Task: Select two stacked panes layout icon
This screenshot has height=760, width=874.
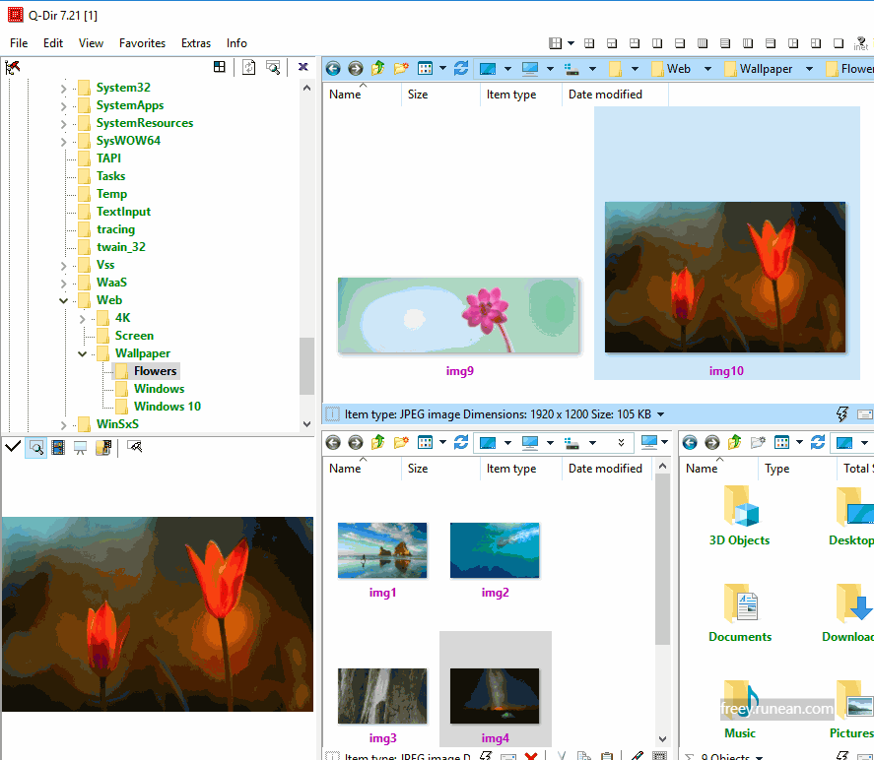Action: click(680, 43)
